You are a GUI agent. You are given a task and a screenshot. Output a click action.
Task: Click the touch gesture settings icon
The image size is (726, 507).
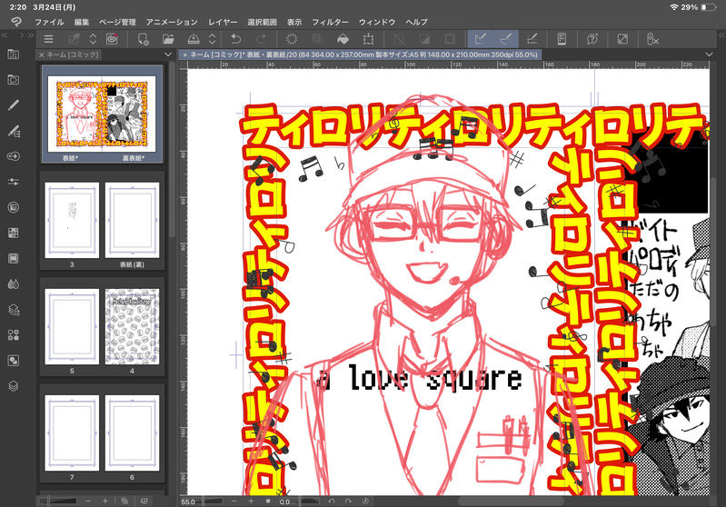tap(651, 39)
